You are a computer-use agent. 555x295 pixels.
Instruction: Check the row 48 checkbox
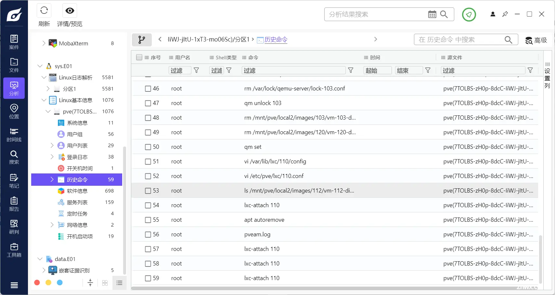[148, 118]
